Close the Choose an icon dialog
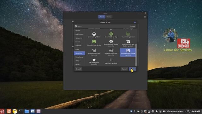The image size is (202, 114). point(135,22)
